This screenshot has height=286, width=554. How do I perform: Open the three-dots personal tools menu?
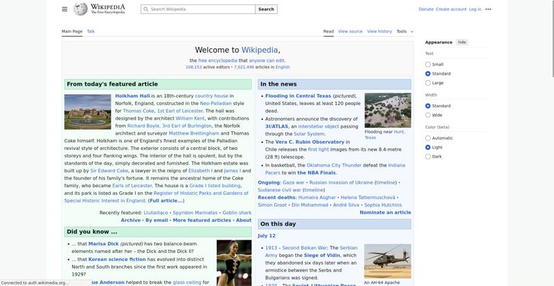tap(488, 9)
